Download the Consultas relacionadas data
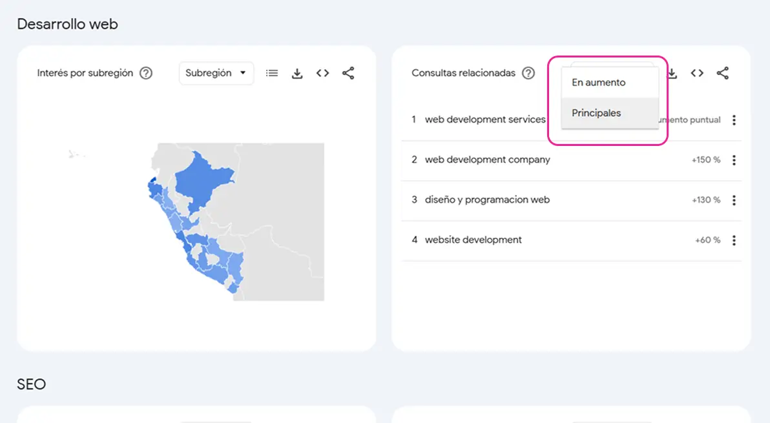 pyautogui.click(x=672, y=73)
